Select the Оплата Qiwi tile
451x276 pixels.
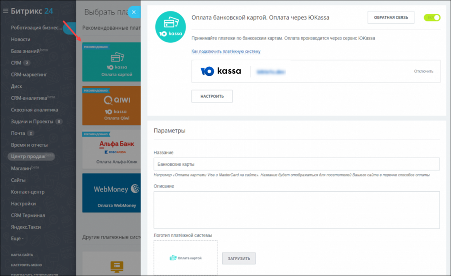pyautogui.click(x=111, y=106)
